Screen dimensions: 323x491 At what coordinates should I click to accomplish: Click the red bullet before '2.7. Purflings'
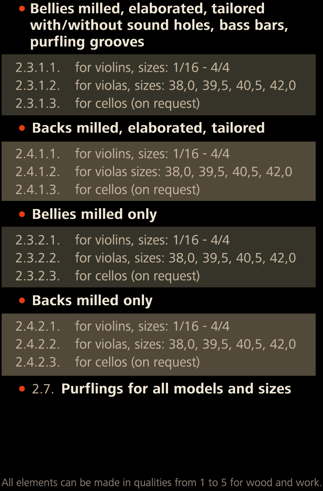22,389
